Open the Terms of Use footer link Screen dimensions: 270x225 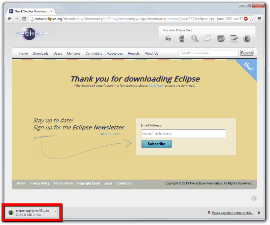coord(63,184)
